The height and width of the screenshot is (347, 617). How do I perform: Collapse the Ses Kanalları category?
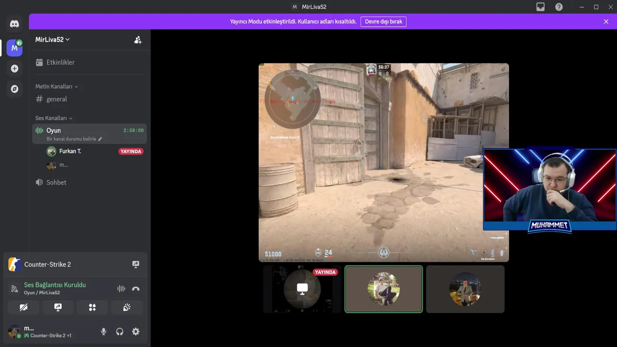[54, 118]
